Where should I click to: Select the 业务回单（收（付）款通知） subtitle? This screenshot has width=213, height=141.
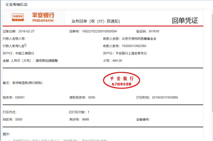tap(96, 21)
